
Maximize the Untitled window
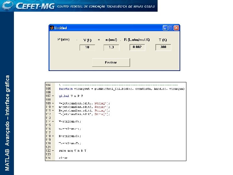171,28
